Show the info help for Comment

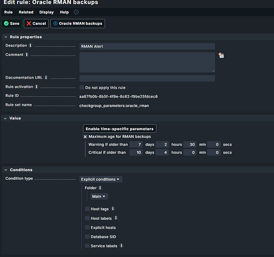coord(27,54)
